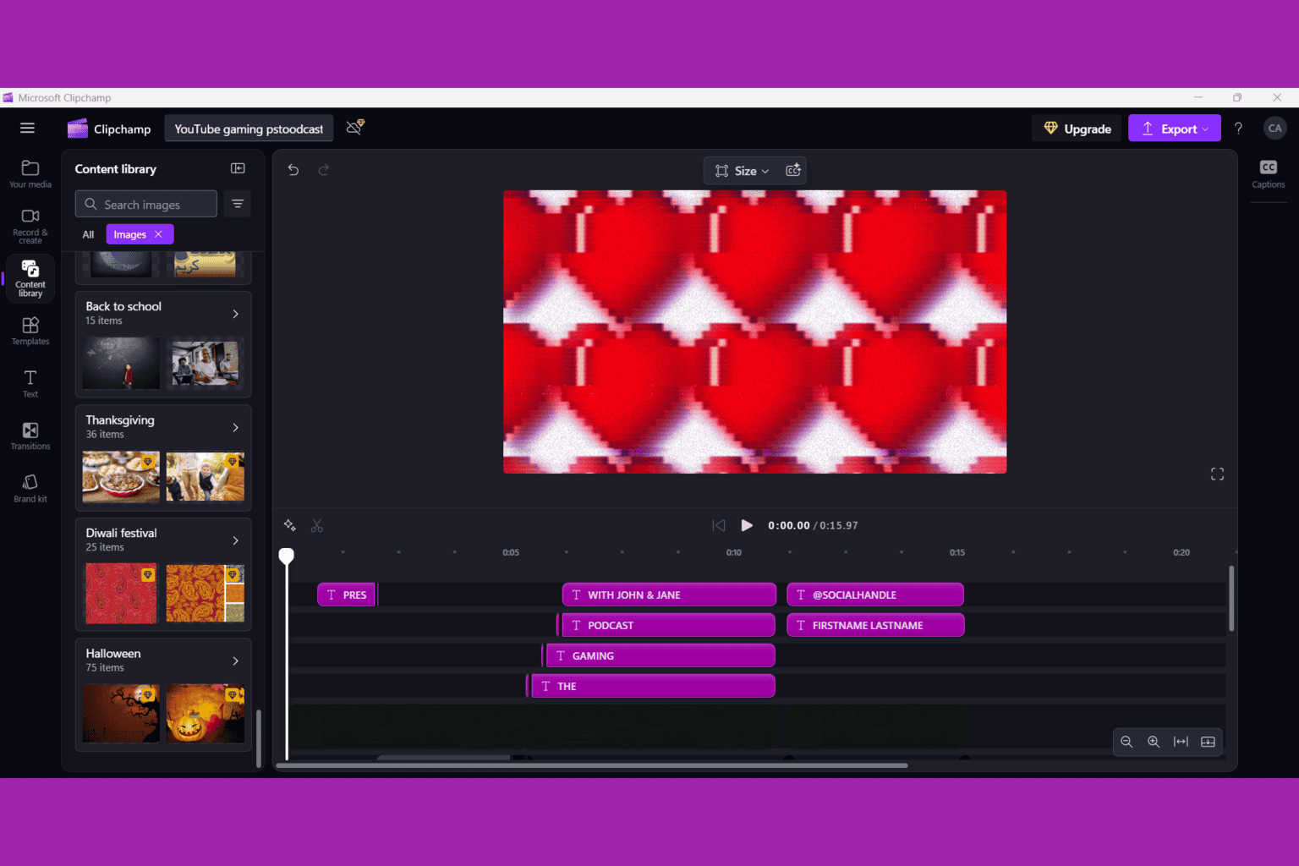This screenshot has height=866, width=1299.
Task: Zoom out the timeline
Action: coord(1126,742)
